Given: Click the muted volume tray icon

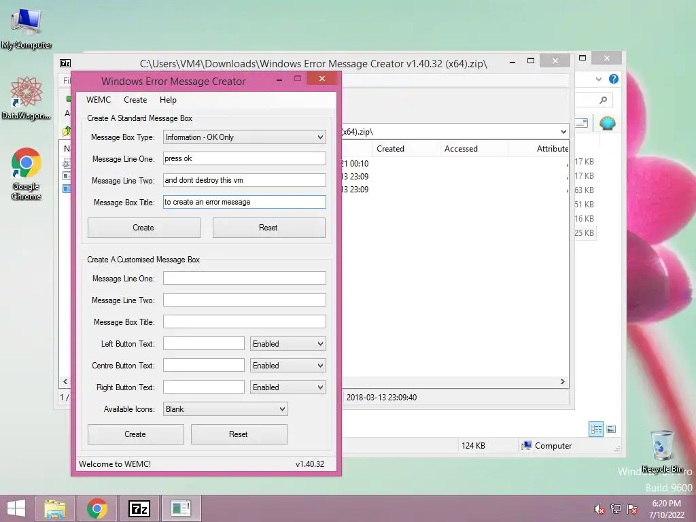Looking at the screenshot, I should (599, 509).
